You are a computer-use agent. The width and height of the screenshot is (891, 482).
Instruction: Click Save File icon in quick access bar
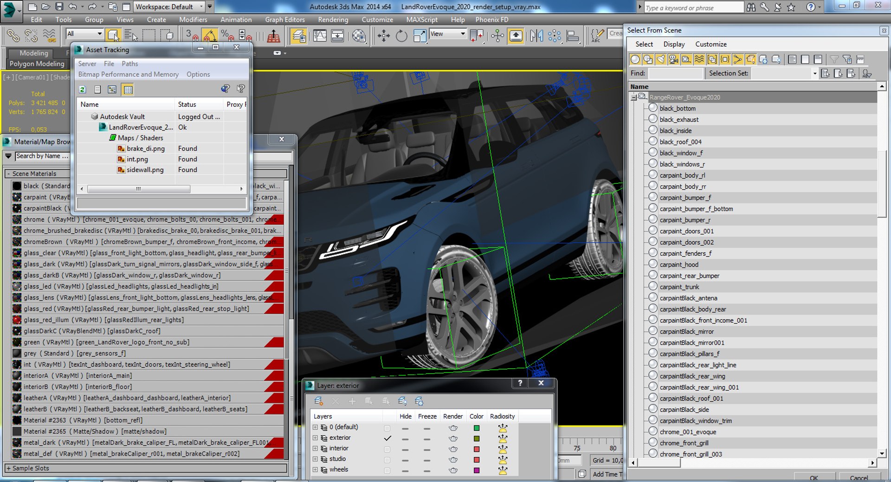click(x=59, y=6)
